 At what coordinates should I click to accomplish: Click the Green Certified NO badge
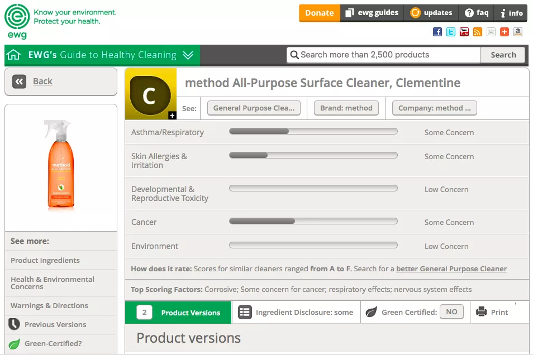[x=451, y=311]
